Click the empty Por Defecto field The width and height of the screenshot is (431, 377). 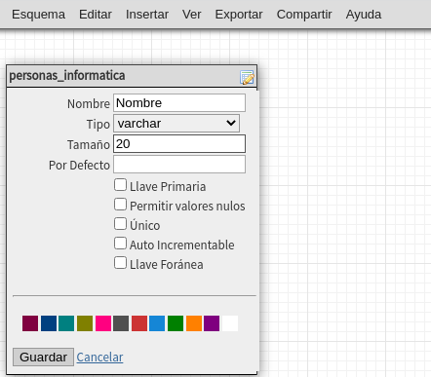179,165
